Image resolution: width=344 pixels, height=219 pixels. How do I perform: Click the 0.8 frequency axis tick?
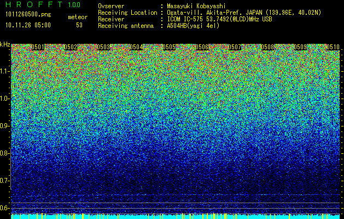click(5, 153)
